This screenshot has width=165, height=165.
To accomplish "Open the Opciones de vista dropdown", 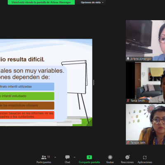I will (x=92, y=2).
